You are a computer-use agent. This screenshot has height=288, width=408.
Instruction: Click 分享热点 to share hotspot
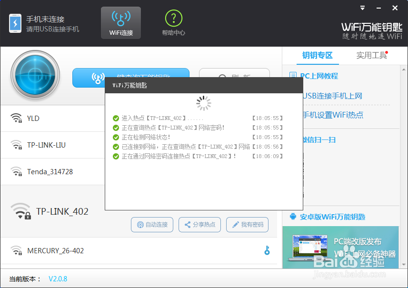tap(199, 225)
